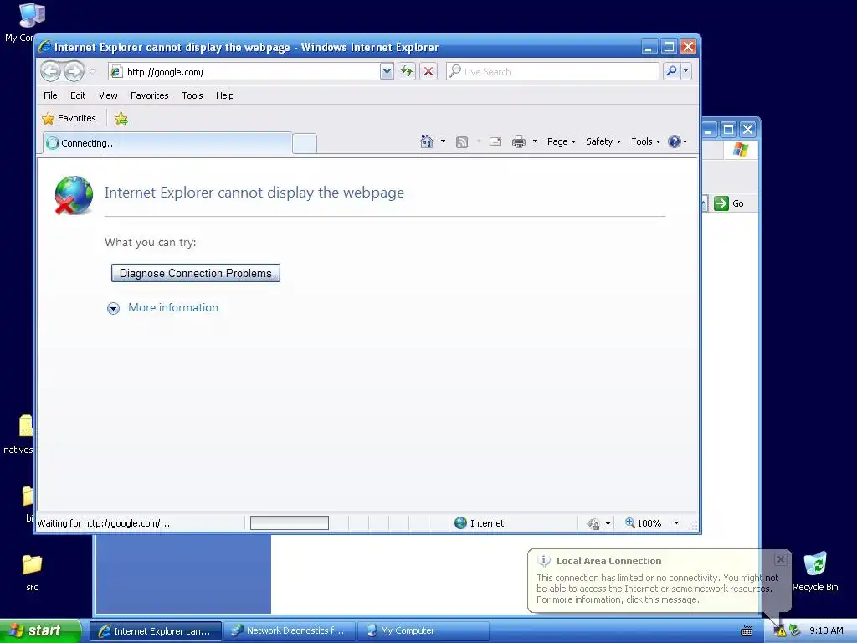Select the src folder on desktop
This screenshot has width=857, height=643.
click(x=32, y=572)
